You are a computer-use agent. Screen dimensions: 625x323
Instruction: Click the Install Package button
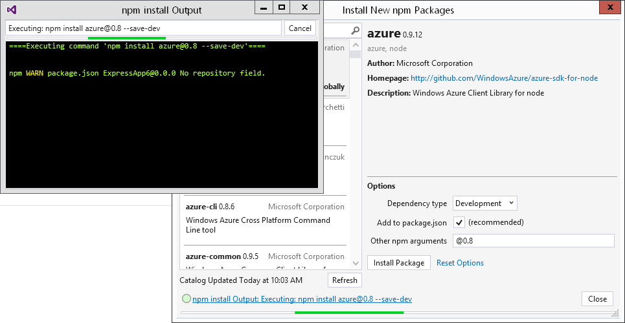coord(398,262)
